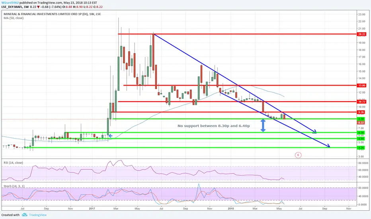The width and height of the screenshot is (371, 219).
Task: Click the 'O:8.88' open value in header
Action: click(67, 7)
